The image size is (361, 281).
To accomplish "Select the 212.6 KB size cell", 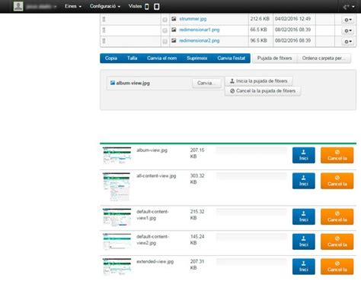I will click(x=260, y=19).
